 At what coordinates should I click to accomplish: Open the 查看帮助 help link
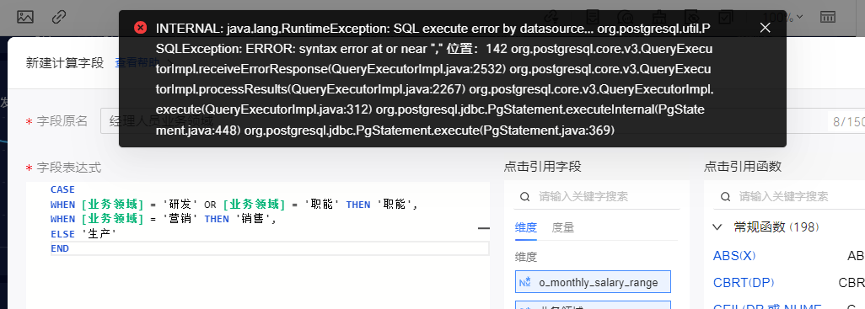pyautogui.click(x=134, y=62)
